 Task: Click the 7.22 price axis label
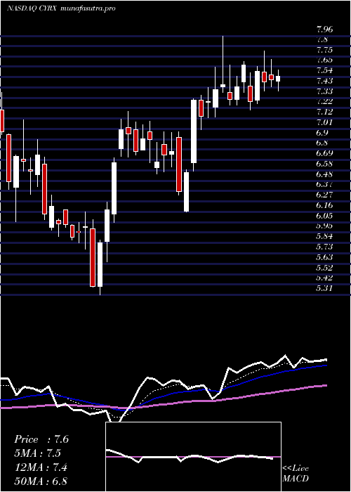tap(324, 101)
